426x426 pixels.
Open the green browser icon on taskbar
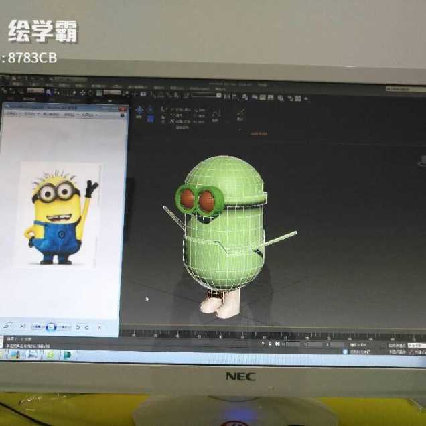click(x=50, y=354)
